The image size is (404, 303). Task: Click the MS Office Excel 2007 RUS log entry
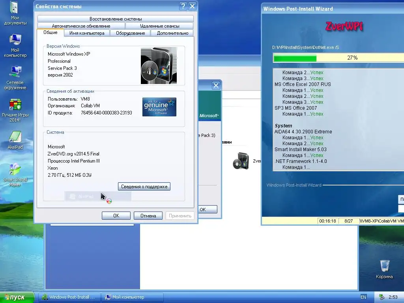click(303, 84)
